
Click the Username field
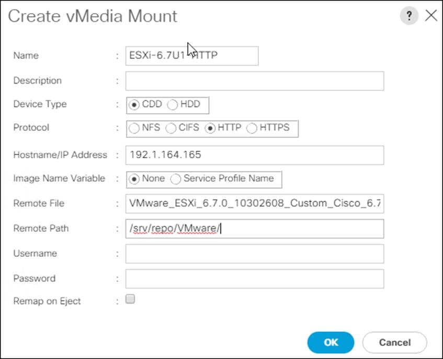[254, 254]
